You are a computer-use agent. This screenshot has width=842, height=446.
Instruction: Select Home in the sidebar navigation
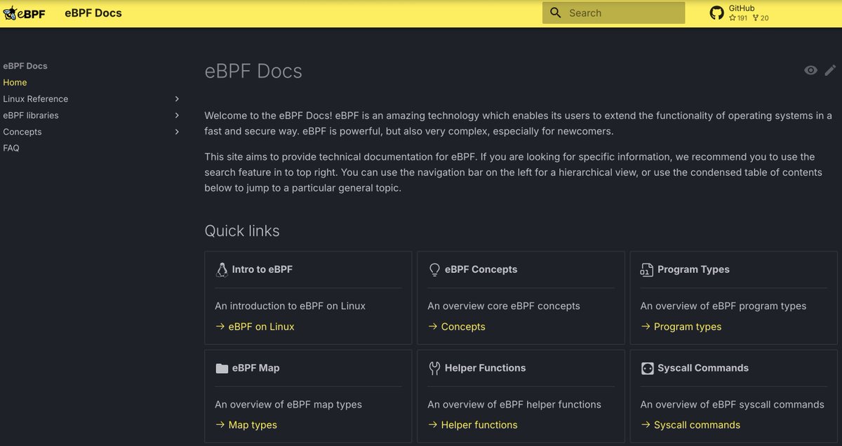15,82
